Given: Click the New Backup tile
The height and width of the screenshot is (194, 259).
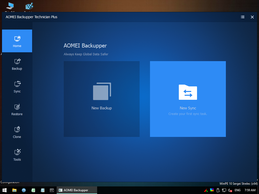Looking at the screenshot, I should click(102, 99).
